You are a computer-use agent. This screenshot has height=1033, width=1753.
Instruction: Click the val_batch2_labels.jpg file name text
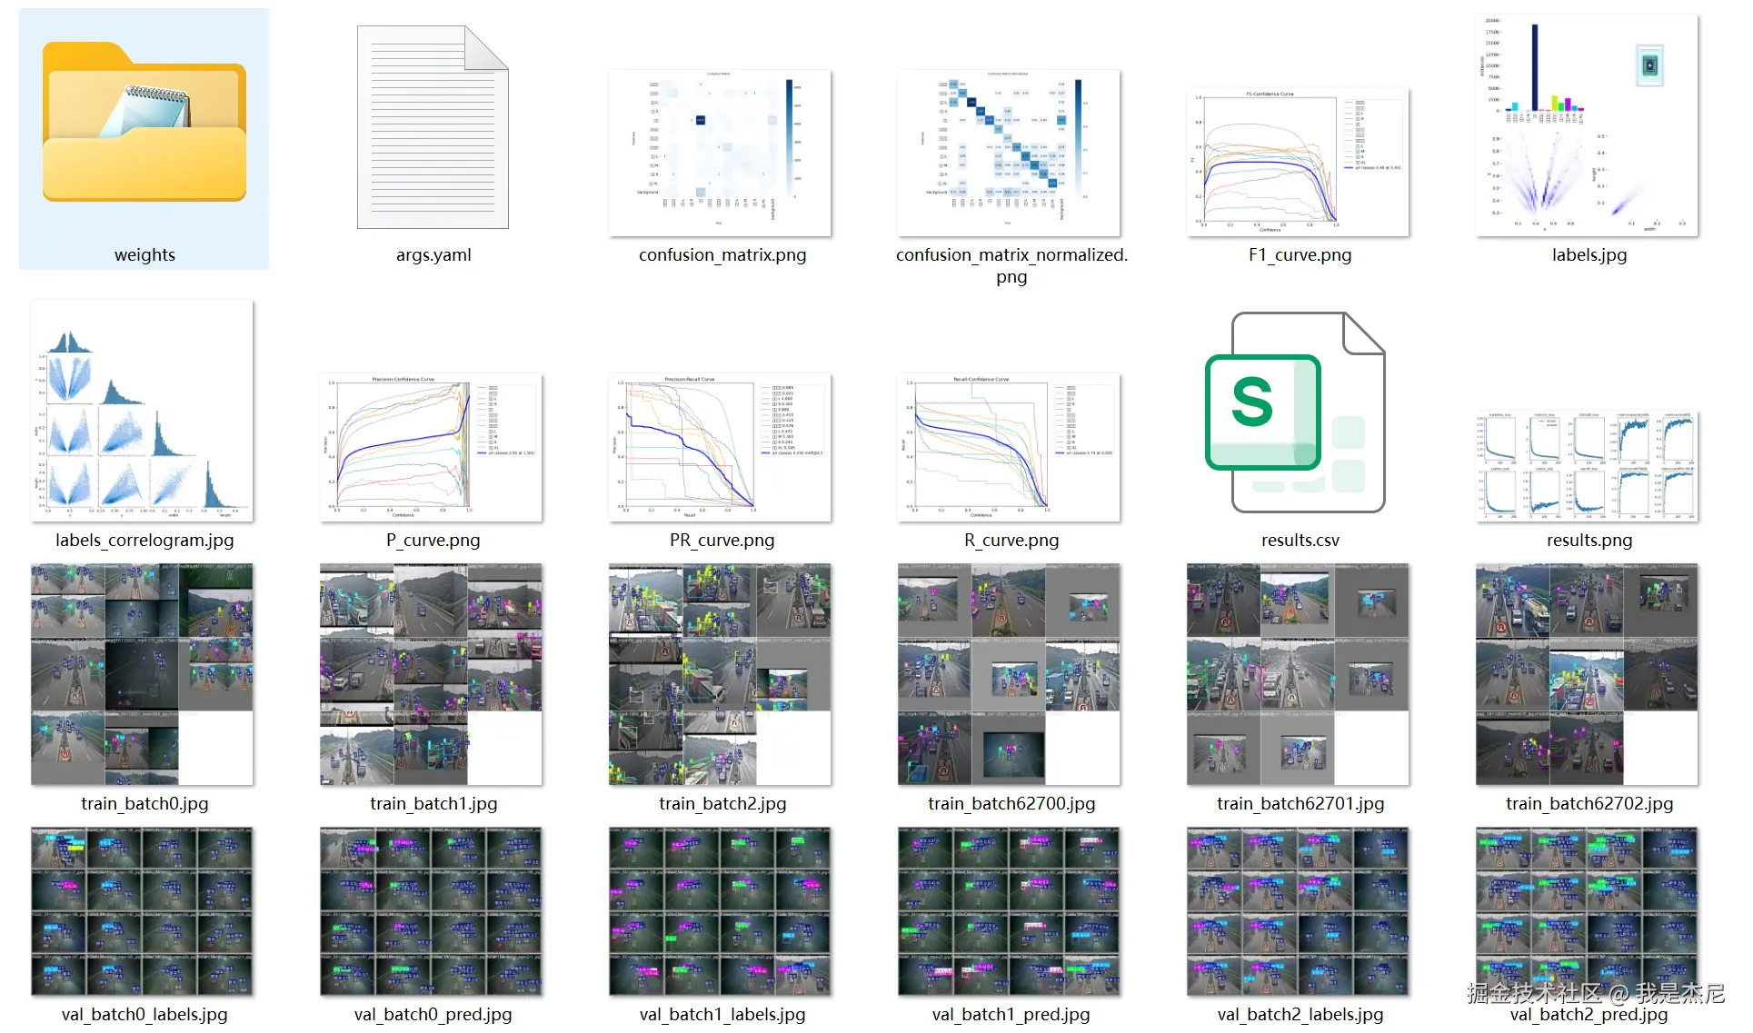pyautogui.click(x=1300, y=1014)
